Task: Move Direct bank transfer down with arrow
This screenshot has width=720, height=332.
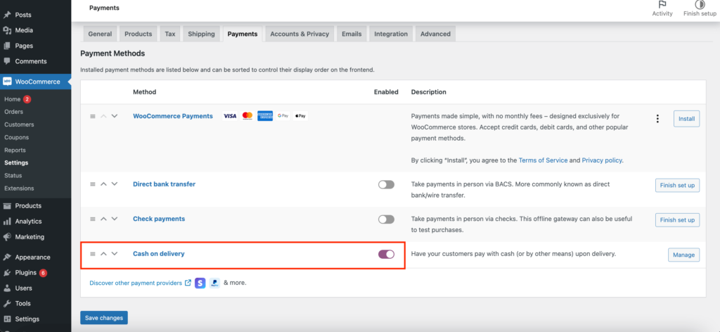Action: pos(115,184)
